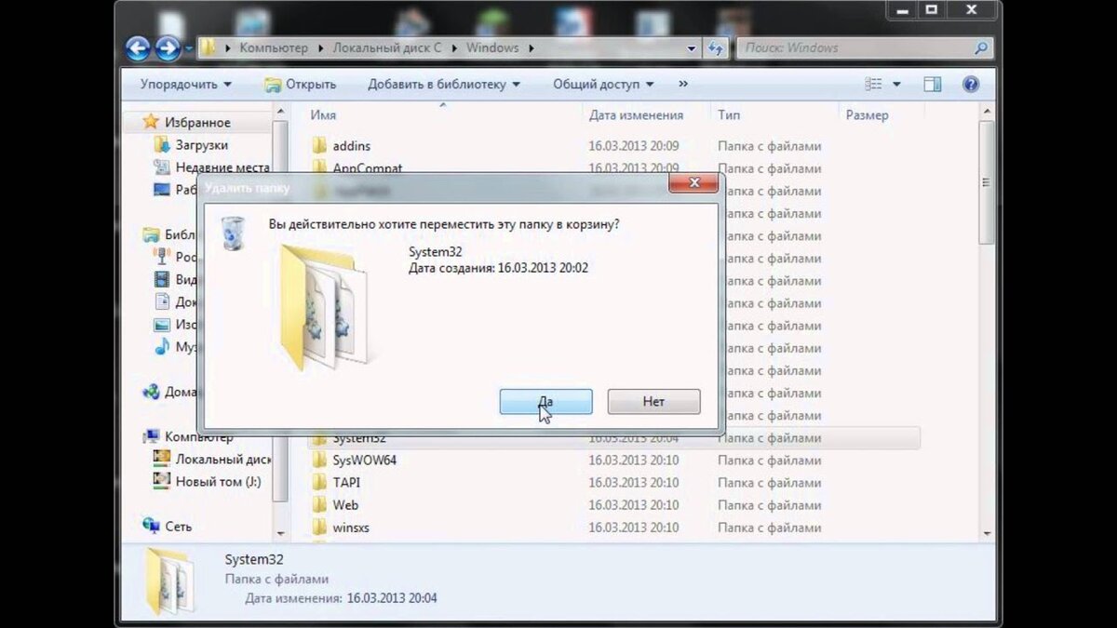Open the address bar history dropdown
This screenshot has width=1117, height=628.
click(692, 48)
